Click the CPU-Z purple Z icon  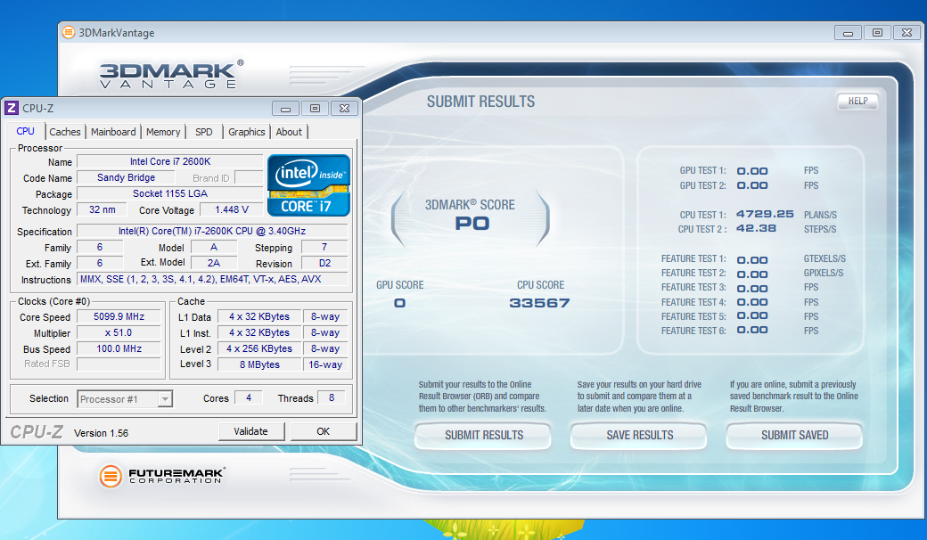pyautogui.click(x=12, y=108)
